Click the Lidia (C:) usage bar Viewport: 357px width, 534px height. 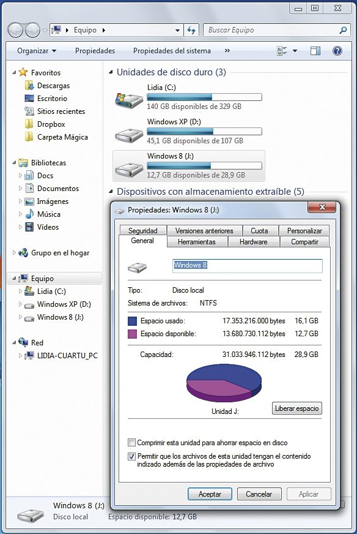tap(204, 97)
